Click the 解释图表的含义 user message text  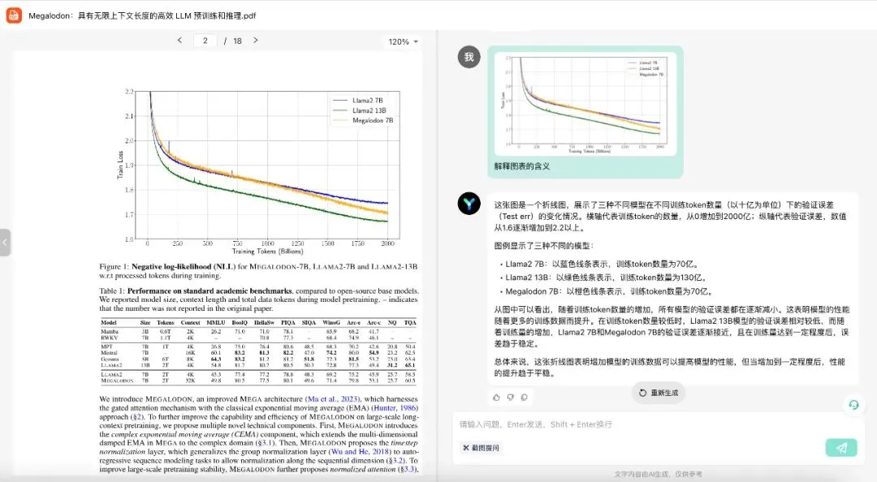click(522, 166)
